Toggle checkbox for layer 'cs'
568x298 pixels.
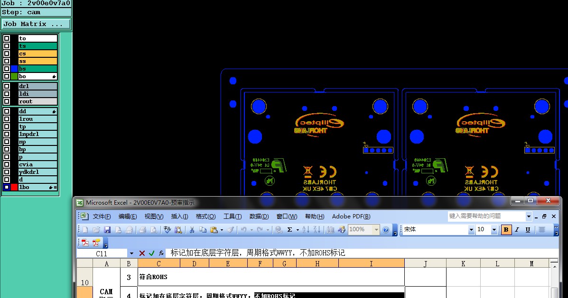point(7,54)
